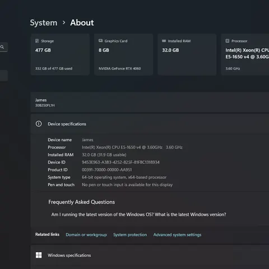Open the Storage 477 GB card

pyautogui.click(x=60, y=54)
